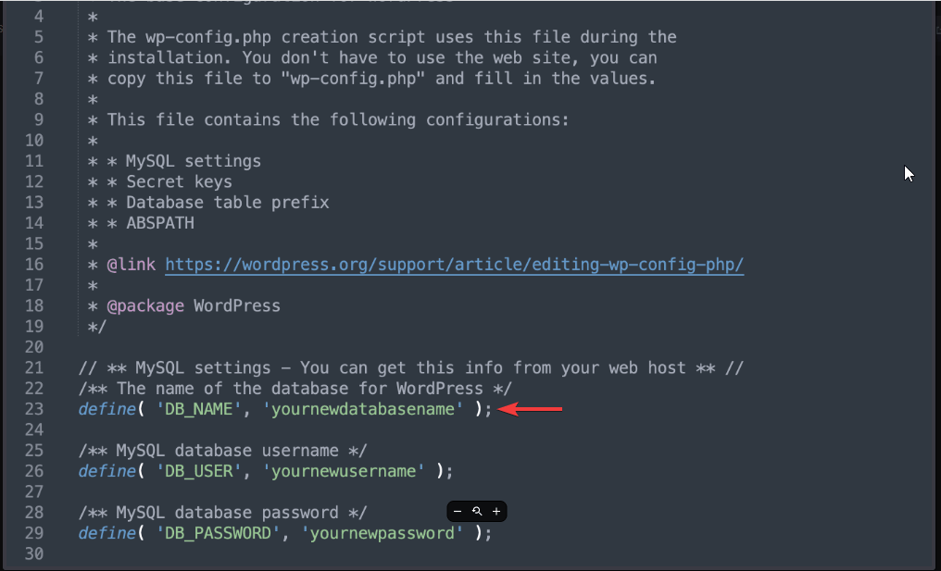Click the zoom in plus button
This screenshot has height=571, width=941.
tap(496, 512)
